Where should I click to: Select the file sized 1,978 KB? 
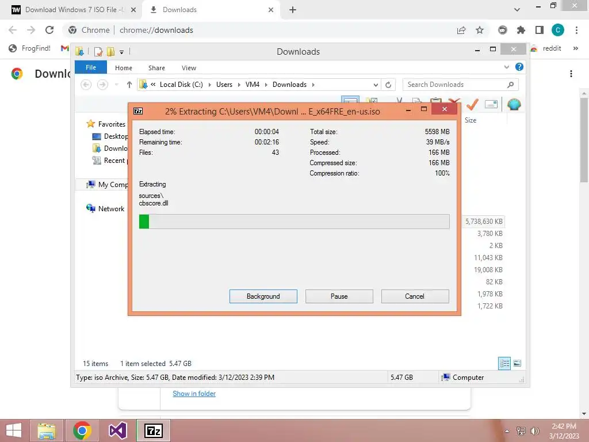tap(490, 294)
